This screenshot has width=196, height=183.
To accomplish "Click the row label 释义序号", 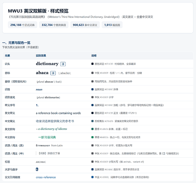I will click(x=10, y=105).
